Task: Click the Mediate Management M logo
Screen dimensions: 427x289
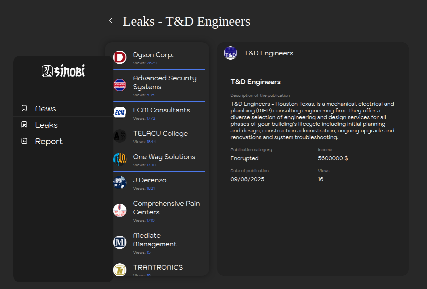Action: tap(120, 242)
